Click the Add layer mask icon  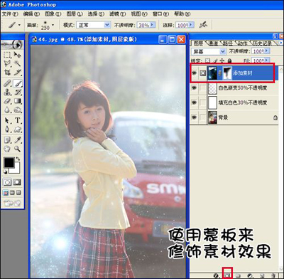[x=227, y=275]
